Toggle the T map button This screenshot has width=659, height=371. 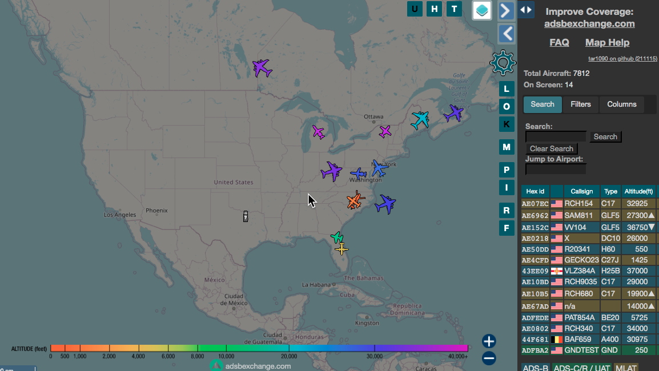454,9
